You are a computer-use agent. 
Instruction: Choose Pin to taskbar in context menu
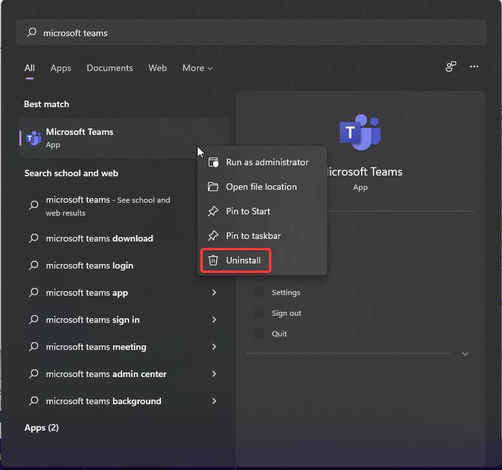click(253, 236)
